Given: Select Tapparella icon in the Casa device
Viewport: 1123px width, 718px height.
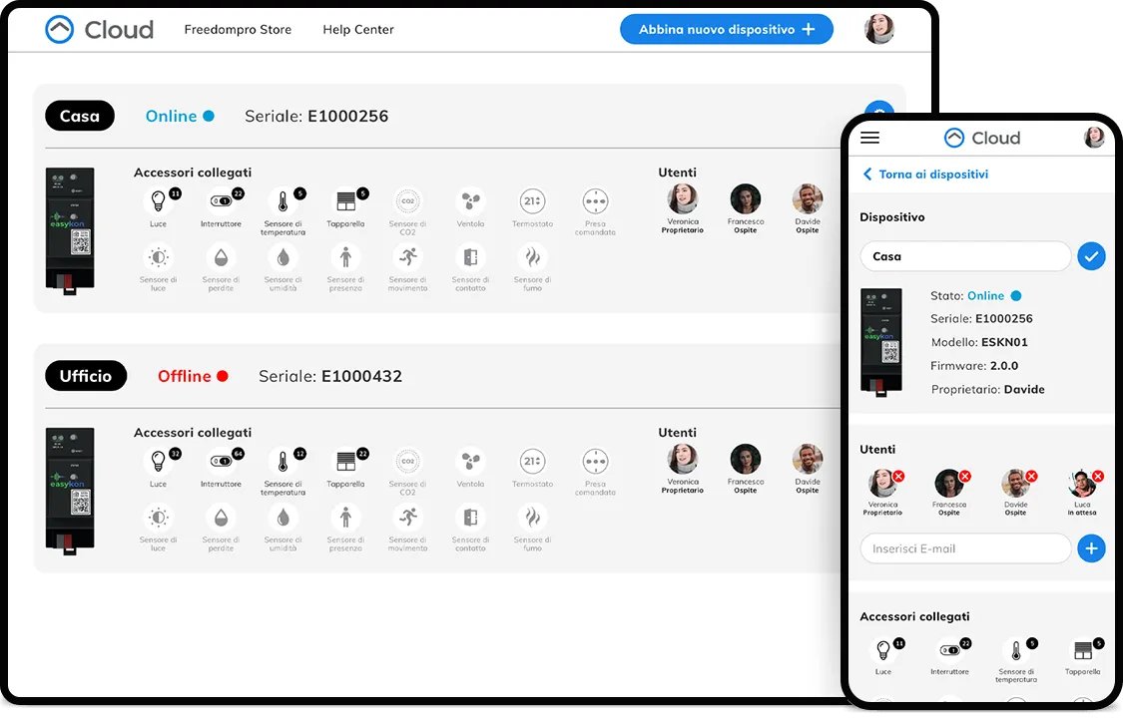Looking at the screenshot, I should click(346, 201).
